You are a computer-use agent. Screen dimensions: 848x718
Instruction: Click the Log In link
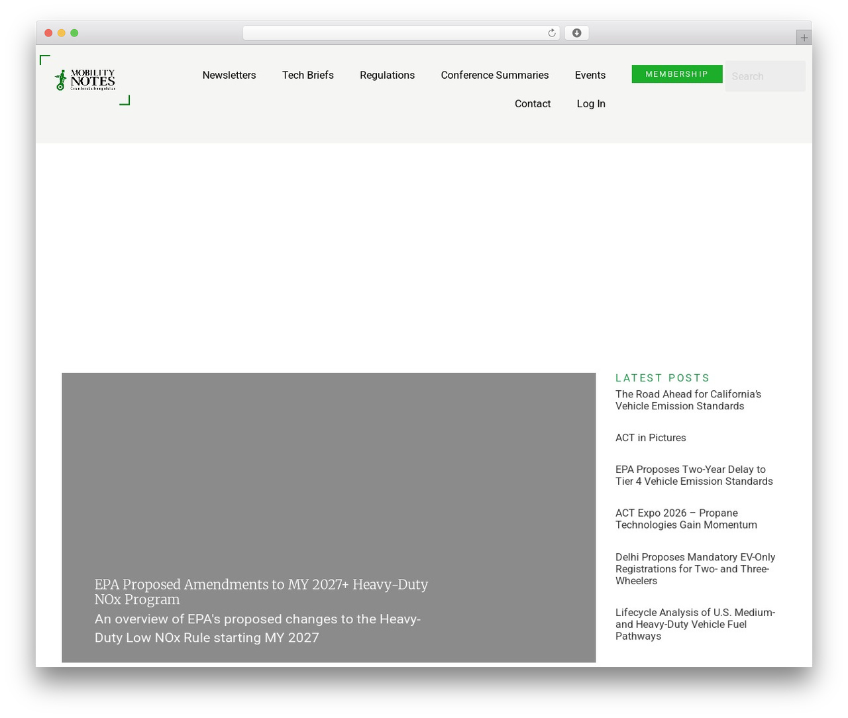click(591, 103)
